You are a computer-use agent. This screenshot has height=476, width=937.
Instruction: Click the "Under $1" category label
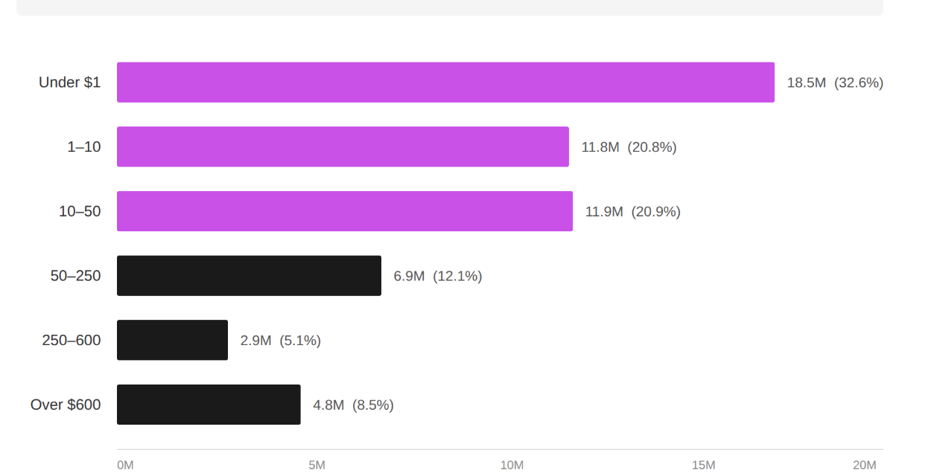click(69, 83)
